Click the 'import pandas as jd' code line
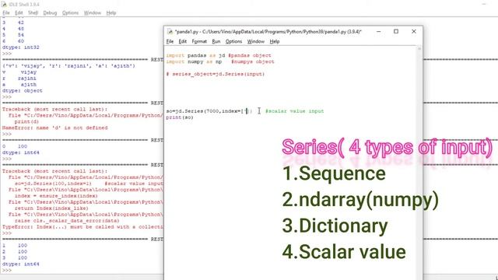The height and width of the screenshot is (280, 498). [219, 55]
